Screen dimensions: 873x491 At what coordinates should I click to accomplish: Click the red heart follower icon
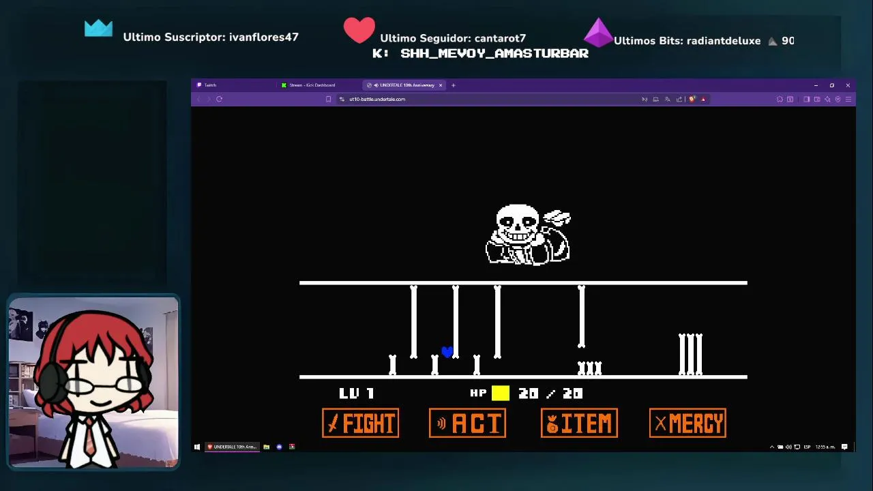coord(359,31)
